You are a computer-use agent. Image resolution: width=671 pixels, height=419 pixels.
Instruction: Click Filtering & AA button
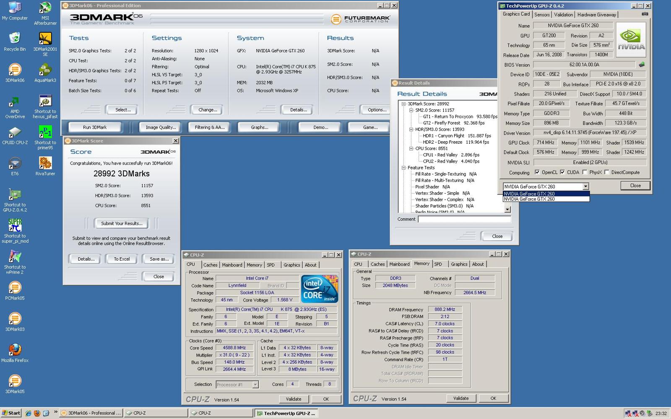(x=209, y=127)
